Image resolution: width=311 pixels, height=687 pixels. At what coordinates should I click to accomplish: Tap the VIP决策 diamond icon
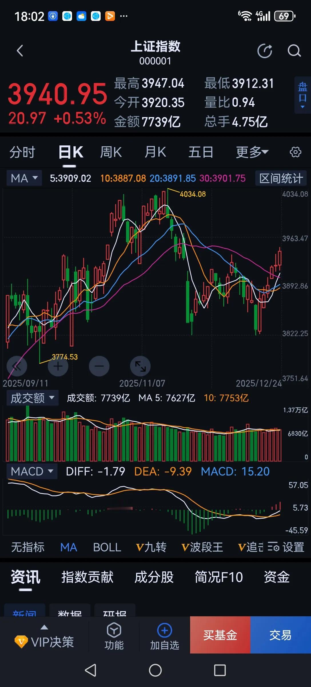point(21,642)
